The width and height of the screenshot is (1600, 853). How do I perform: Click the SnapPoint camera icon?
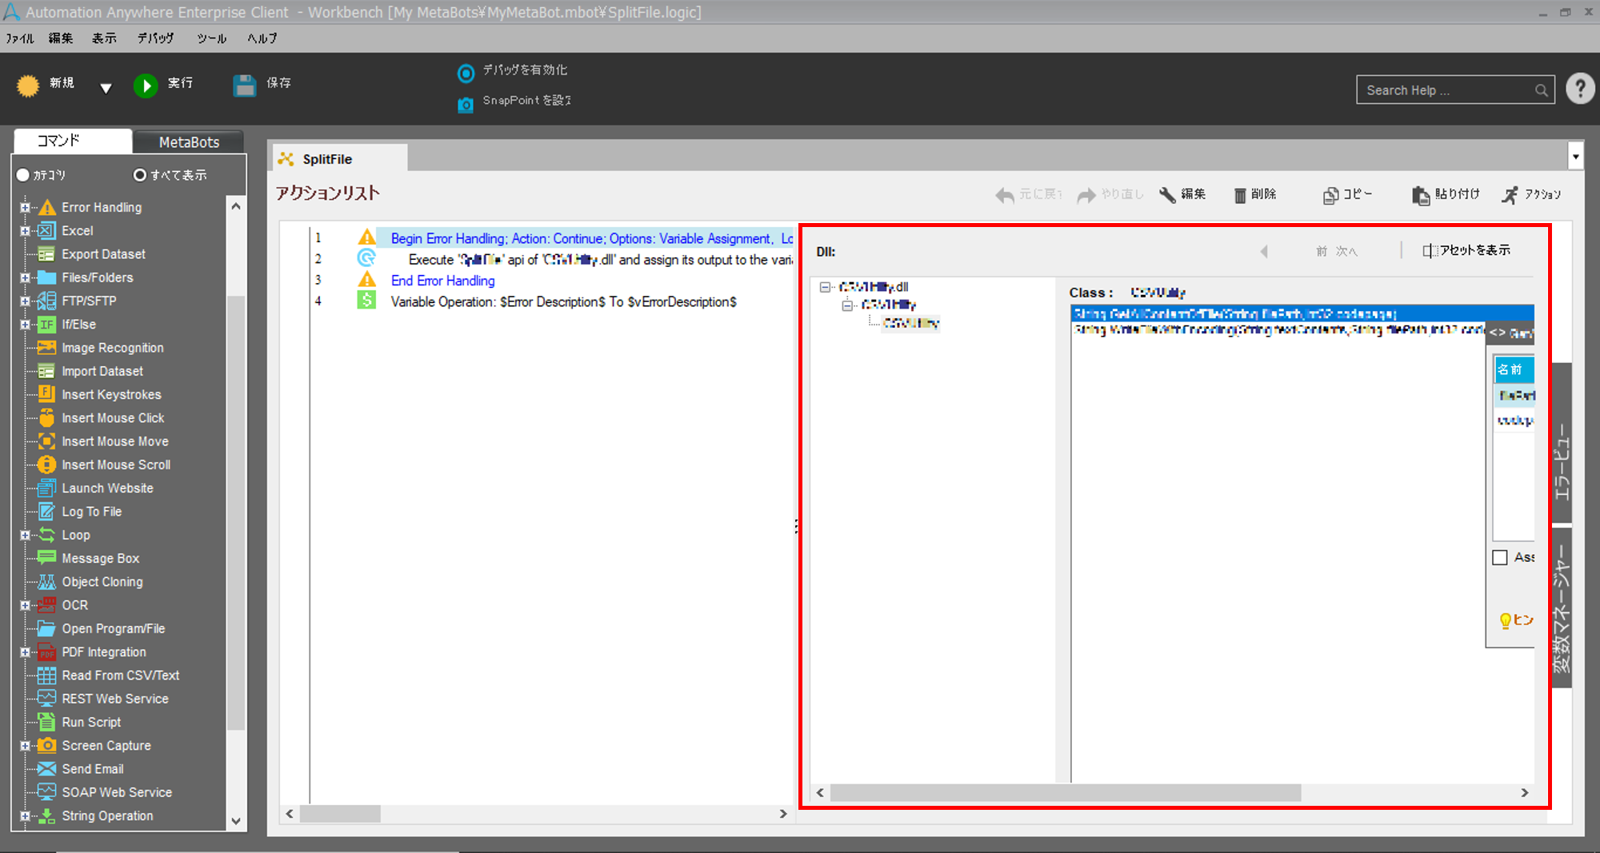tap(466, 105)
